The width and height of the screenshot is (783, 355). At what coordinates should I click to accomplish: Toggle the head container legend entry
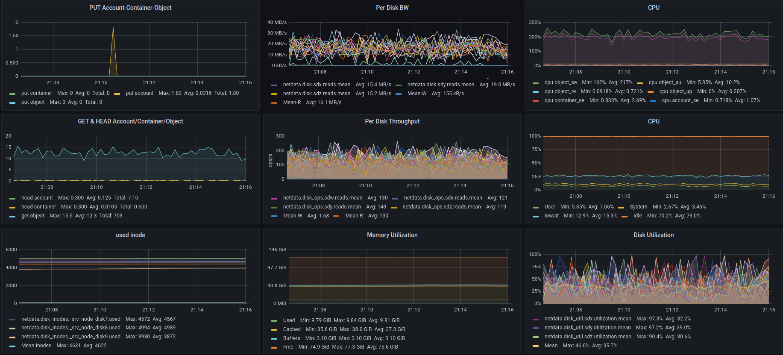(x=38, y=207)
